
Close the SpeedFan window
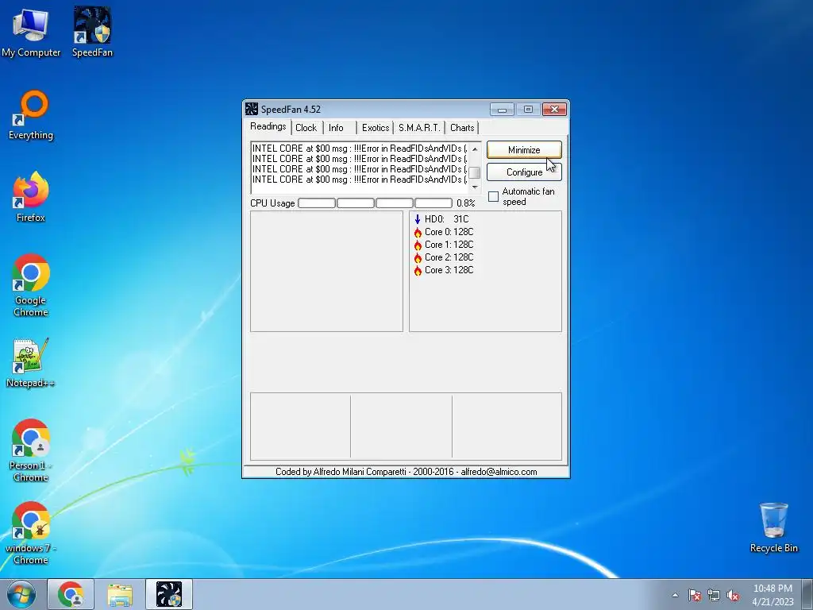click(554, 110)
